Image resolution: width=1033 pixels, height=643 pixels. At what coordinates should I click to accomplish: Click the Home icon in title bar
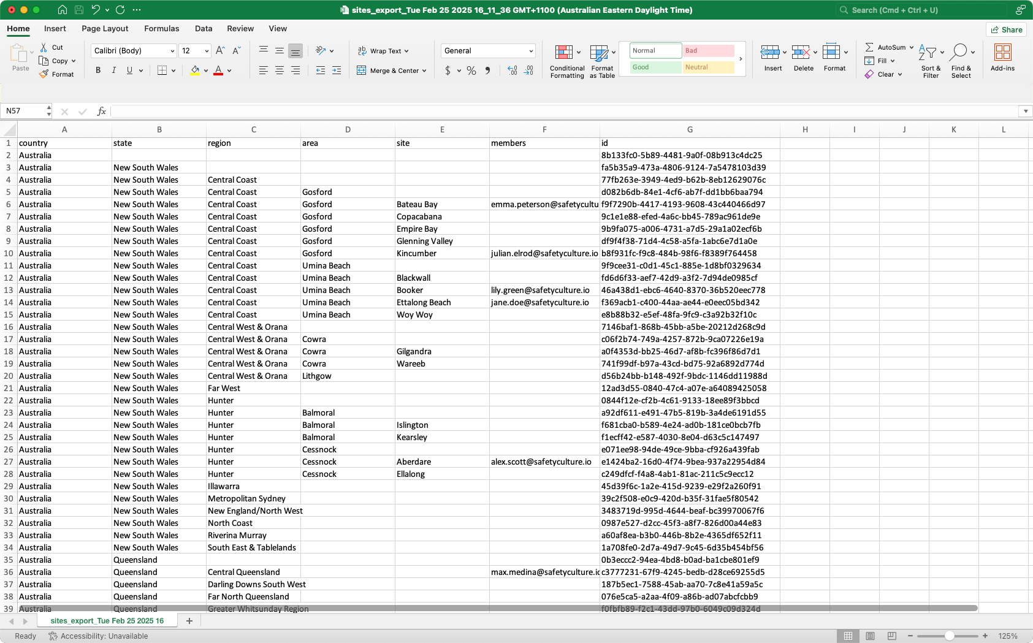pyautogui.click(x=63, y=10)
